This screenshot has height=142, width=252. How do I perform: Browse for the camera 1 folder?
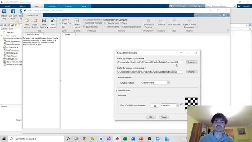coord(192,62)
